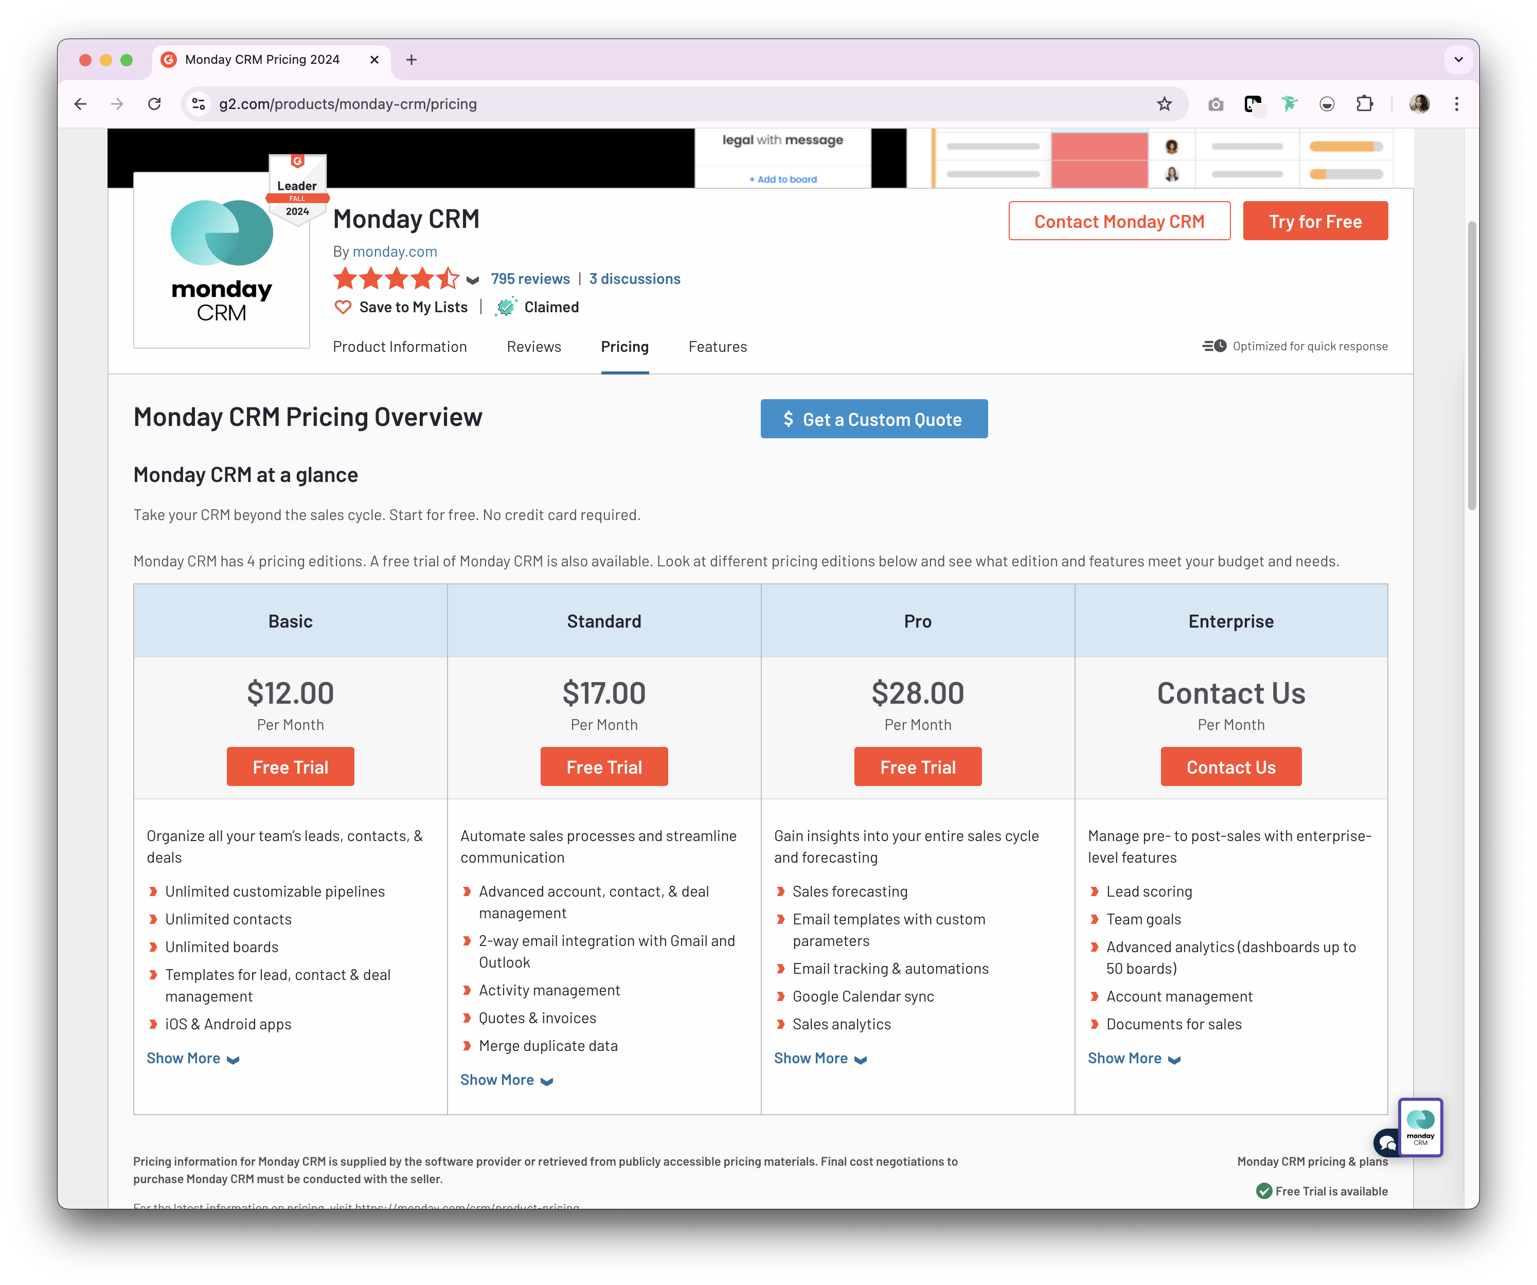
Task: Click the Claimed verification badge icon
Action: point(507,307)
